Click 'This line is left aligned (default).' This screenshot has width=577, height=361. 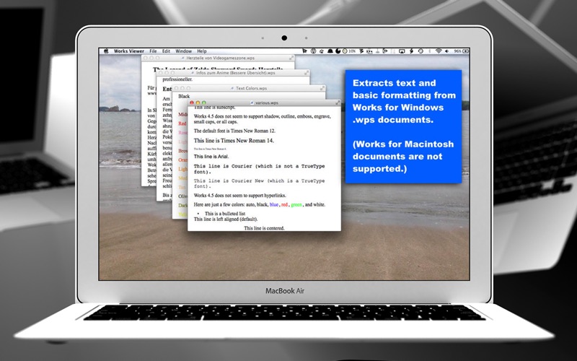point(226,219)
